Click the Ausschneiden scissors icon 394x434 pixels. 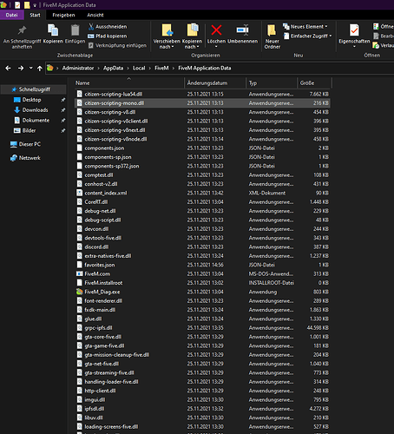(91, 27)
